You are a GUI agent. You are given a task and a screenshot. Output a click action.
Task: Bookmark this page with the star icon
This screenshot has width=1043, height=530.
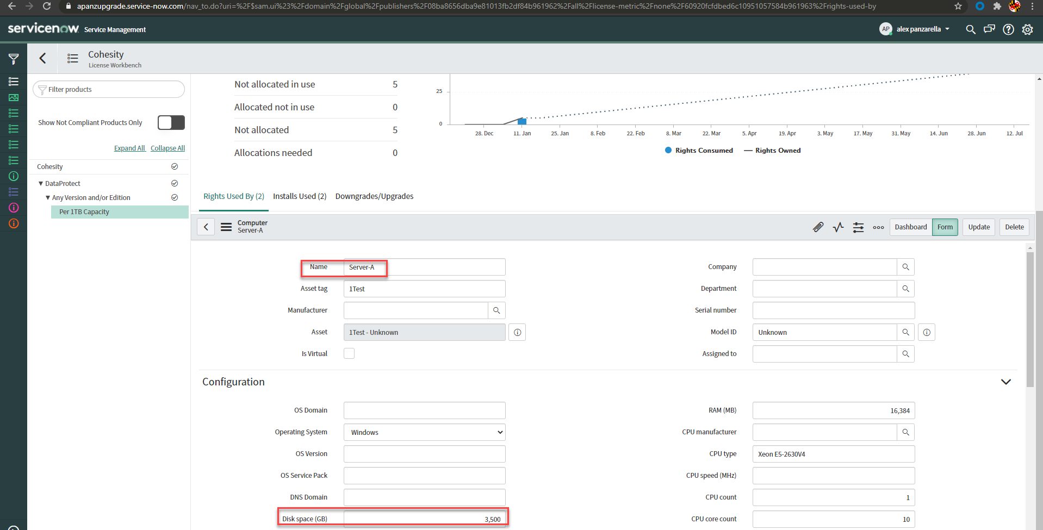(x=958, y=6)
